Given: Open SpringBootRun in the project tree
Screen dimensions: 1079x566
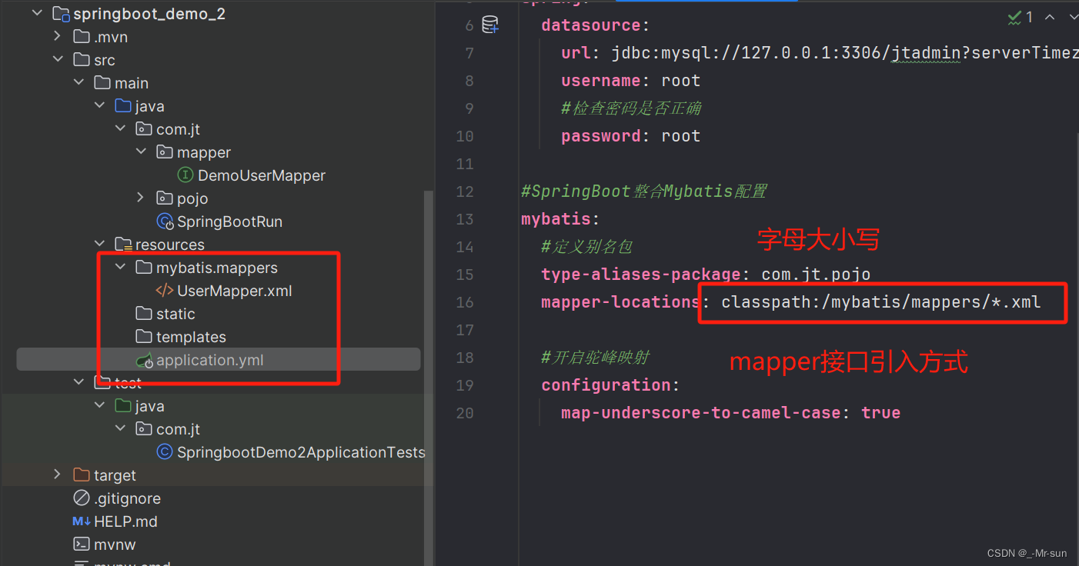Looking at the screenshot, I should pos(230,221).
